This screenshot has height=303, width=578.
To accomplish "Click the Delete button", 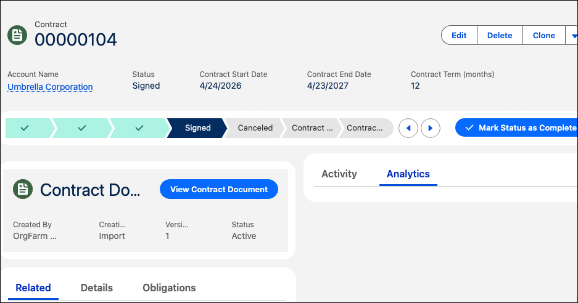I will click(x=500, y=35).
